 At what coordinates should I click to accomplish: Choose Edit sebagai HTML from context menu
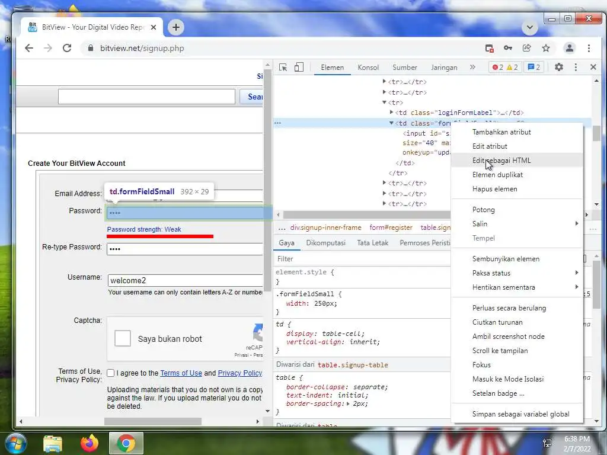[517, 160]
